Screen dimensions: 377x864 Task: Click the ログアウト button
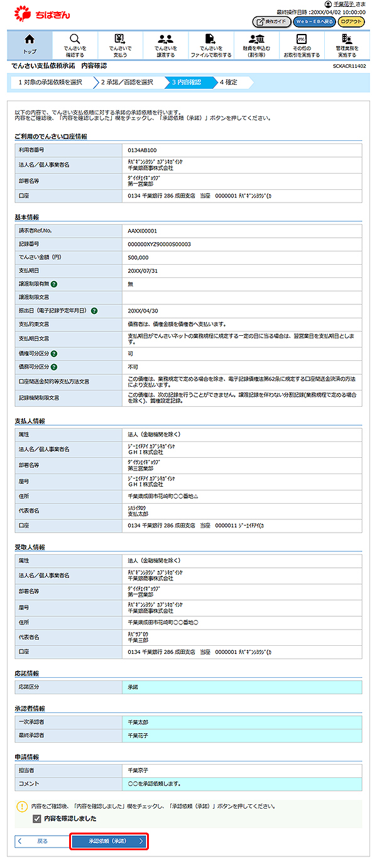click(351, 21)
